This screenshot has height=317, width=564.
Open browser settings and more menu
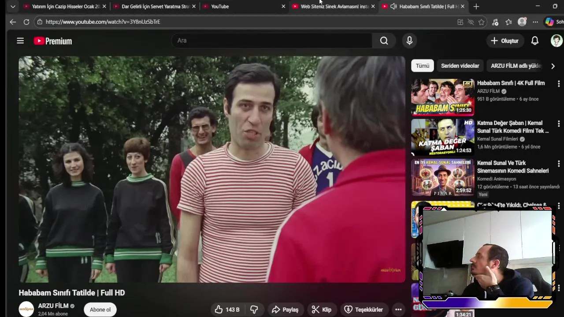pyautogui.click(x=535, y=22)
